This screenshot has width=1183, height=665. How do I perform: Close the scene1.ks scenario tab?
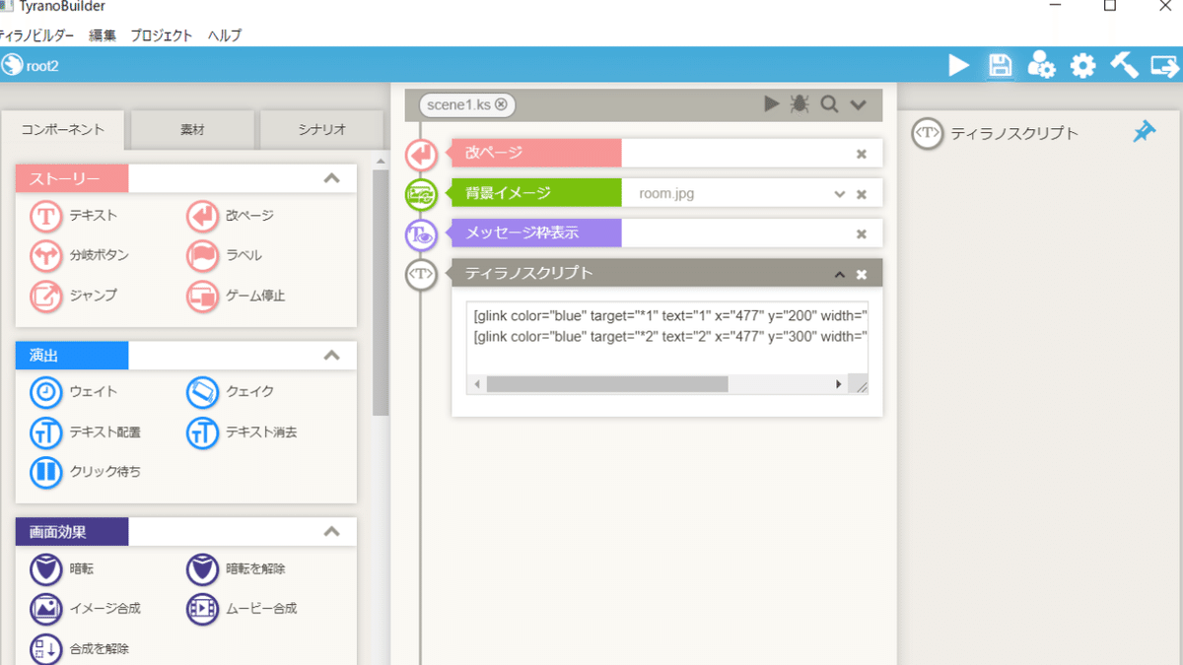tap(501, 104)
